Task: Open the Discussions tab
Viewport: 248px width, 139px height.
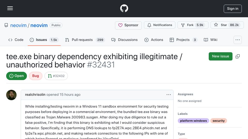Action: click(x=125, y=40)
